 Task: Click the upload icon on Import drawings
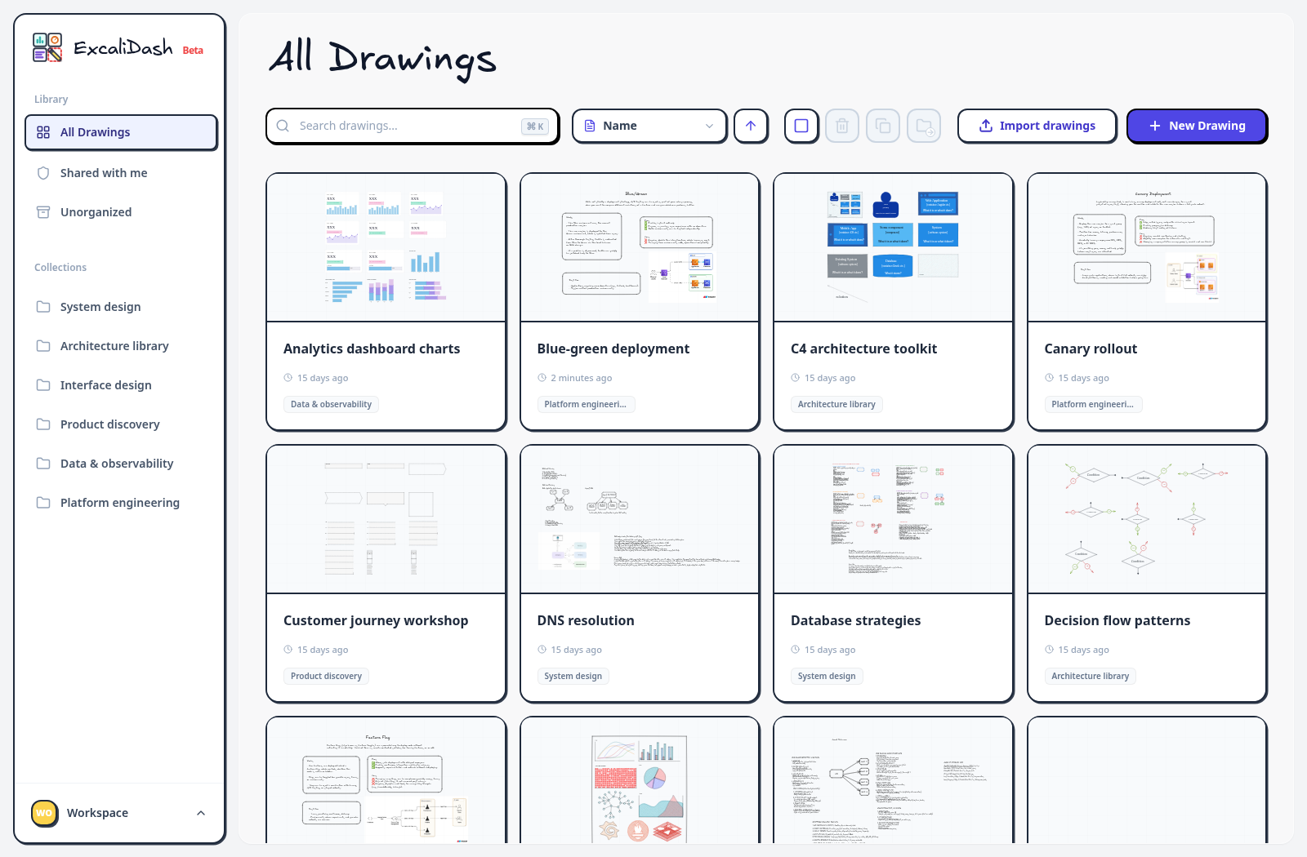pos(986,126)
